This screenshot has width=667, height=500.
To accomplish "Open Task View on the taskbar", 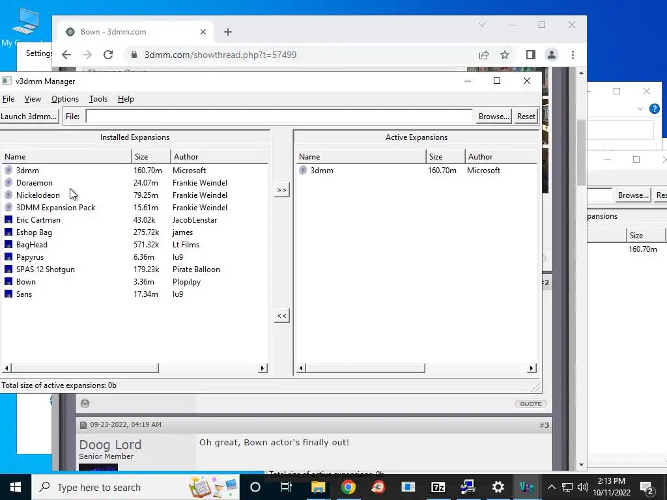I will pyautogui.click(x=287, y=487).
